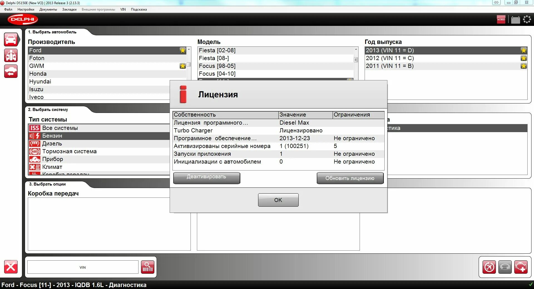Click the Delphi logo
Viewport: 534px width, 289px height.
tap(23, 19)
